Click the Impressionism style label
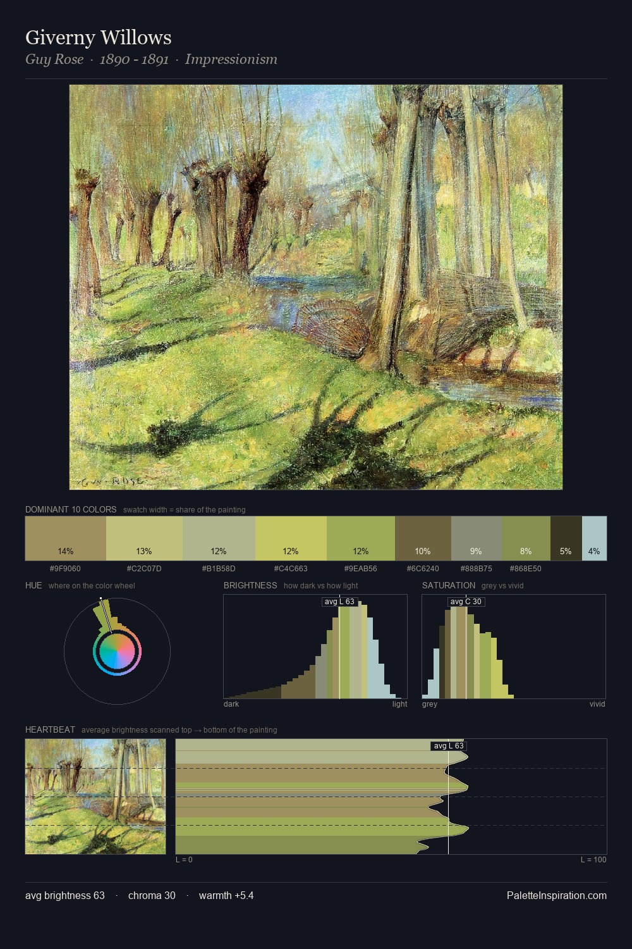632x949 pixels. [231, 59]
